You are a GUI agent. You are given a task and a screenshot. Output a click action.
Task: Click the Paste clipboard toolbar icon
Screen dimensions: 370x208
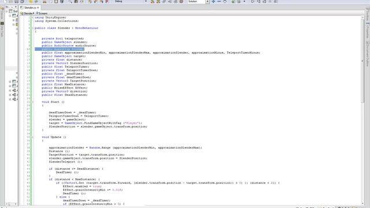pyautogui.click(x=56, y=1)
